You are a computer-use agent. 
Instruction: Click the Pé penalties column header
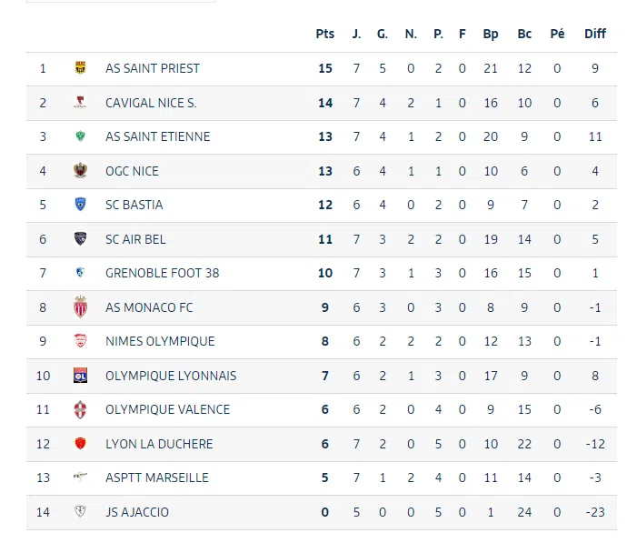[x=557, y=34]
